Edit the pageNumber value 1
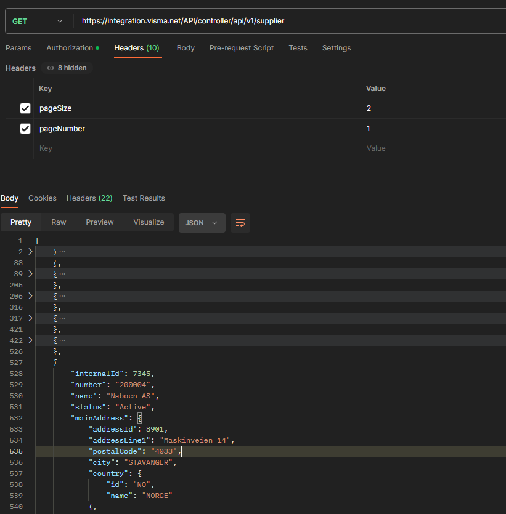The image size is (506, 514). coord(433,129)
